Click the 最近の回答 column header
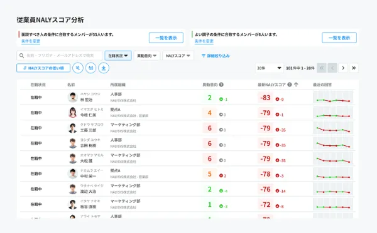Image resolution: width=377 pixels, height=233 pixels. pyautogui.click(x=322, y=85)
